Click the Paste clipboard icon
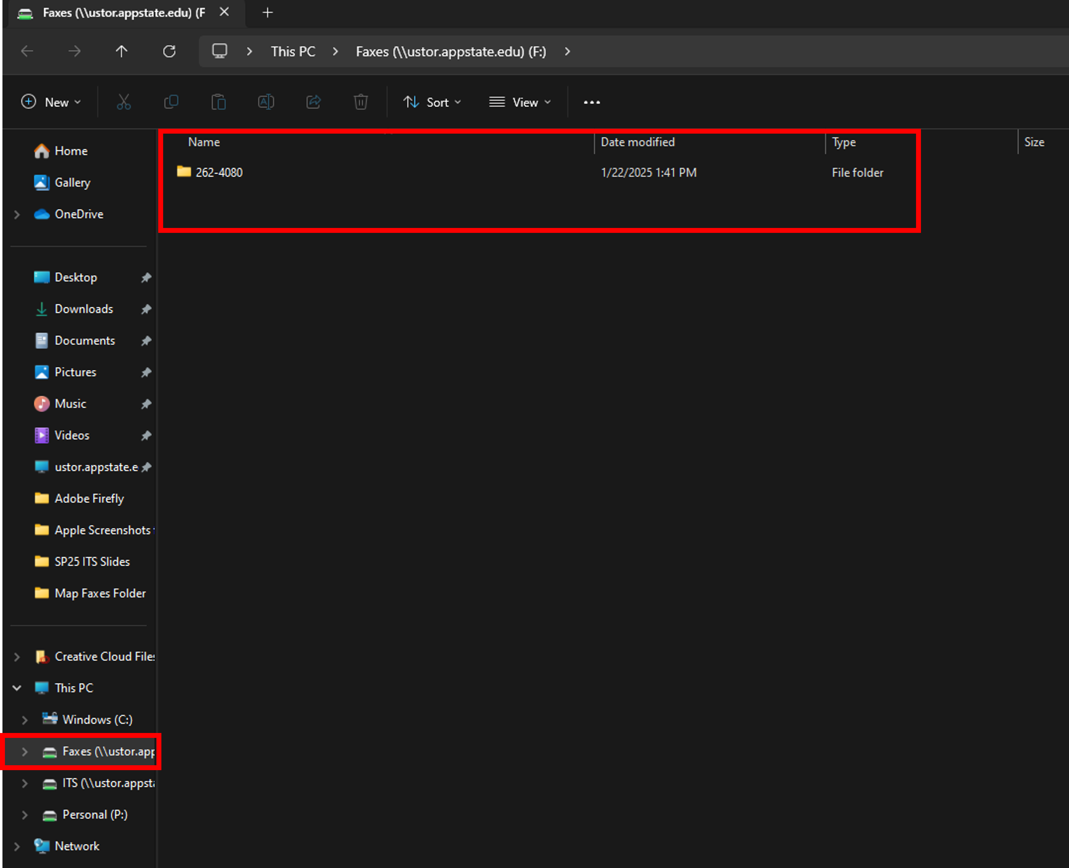 pyautogui.click(x=219, y=102)
